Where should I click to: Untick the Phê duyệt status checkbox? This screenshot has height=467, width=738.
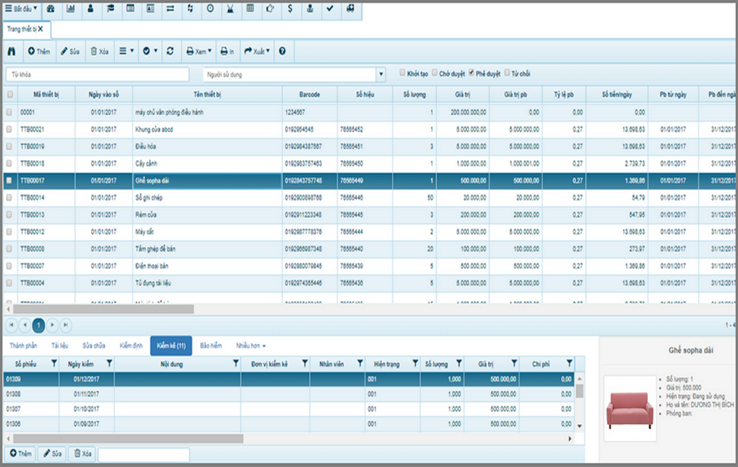[x=471, y=73]
